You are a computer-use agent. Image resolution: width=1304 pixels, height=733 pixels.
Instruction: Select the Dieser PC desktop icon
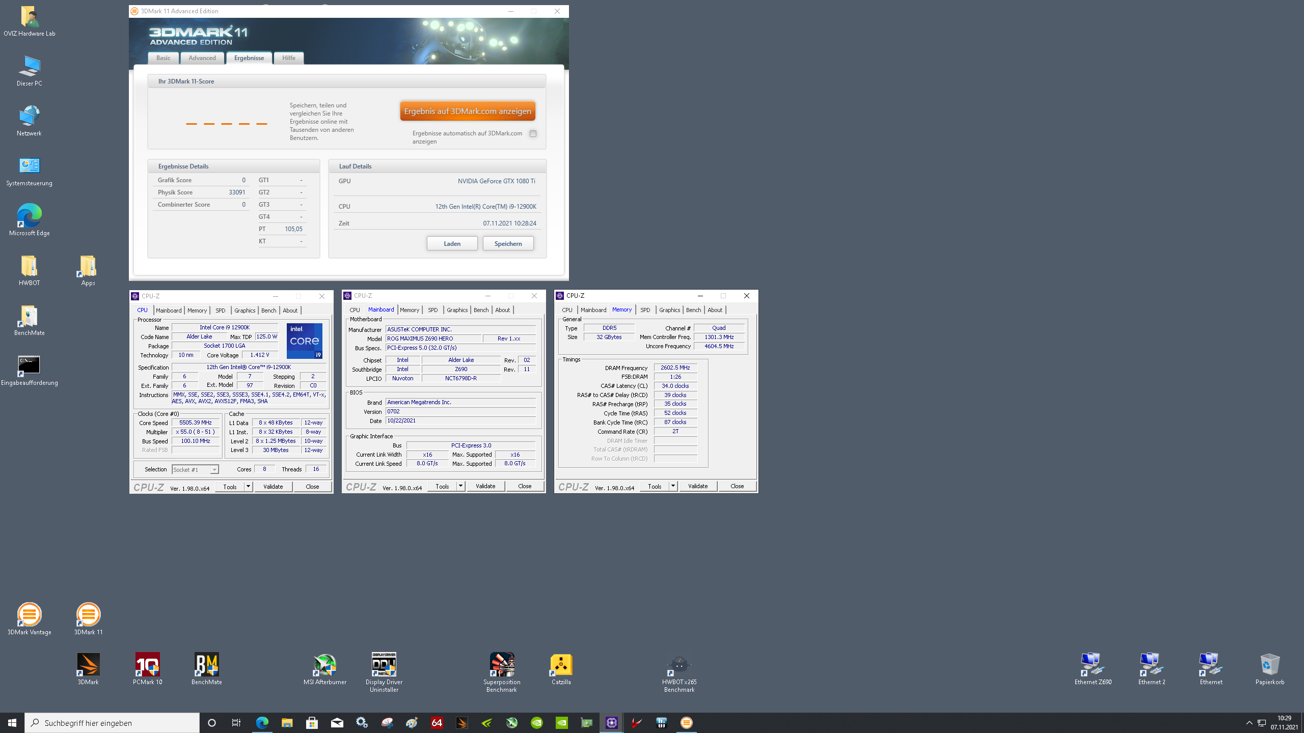tap(29, 71)
